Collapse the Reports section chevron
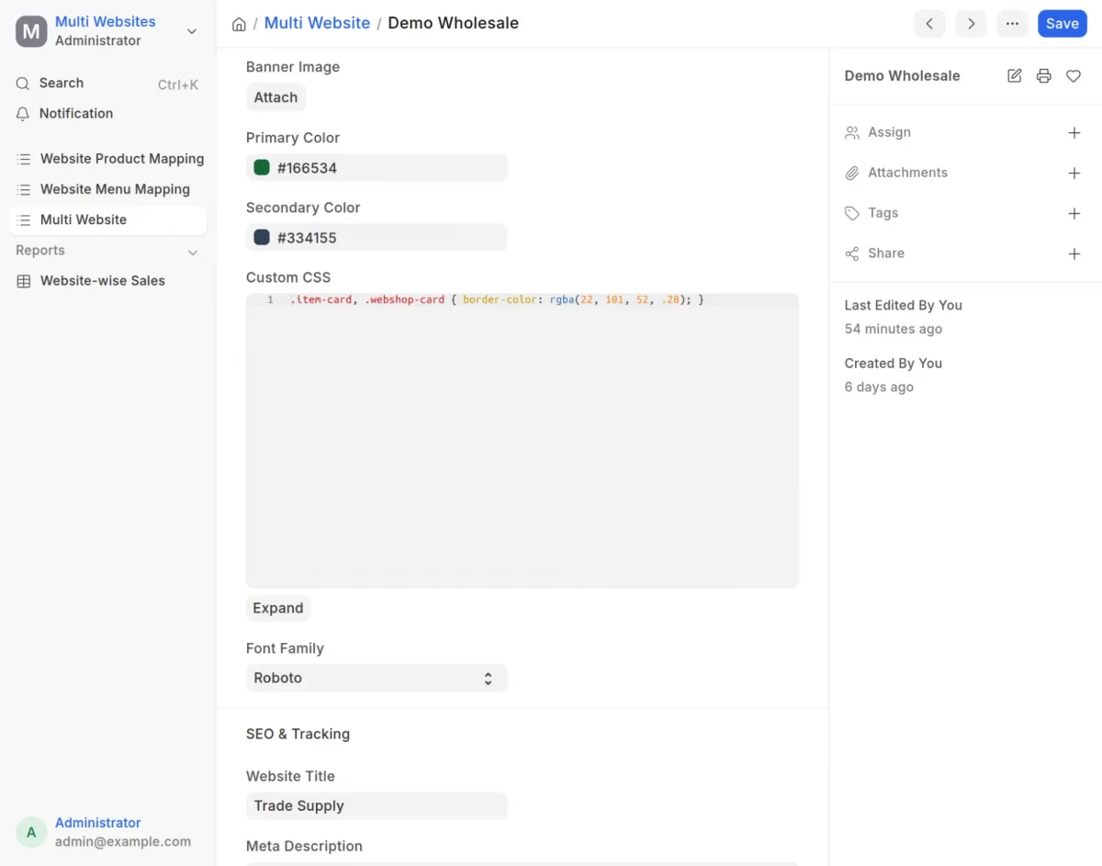Image resolution: width=1102 pixels, height=866 pixels. [193, 252]
